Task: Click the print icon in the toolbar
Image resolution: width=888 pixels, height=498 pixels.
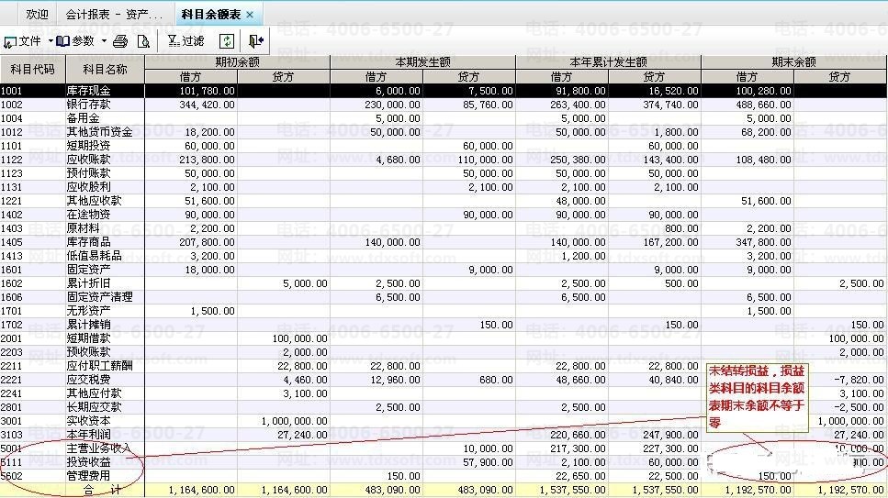Action: (119, 41)
